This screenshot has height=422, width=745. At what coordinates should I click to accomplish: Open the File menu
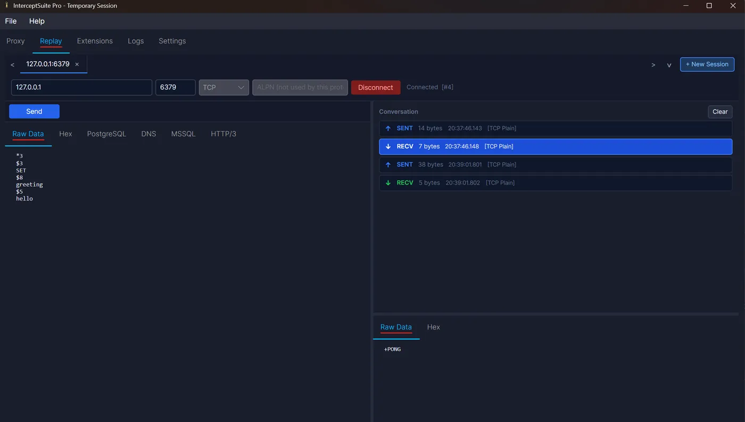coord(11,21)
